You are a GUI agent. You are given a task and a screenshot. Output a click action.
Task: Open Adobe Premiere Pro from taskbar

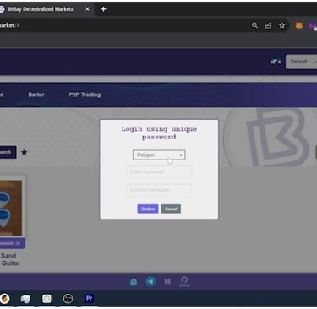pyautogui.click(x=89, y=298)
